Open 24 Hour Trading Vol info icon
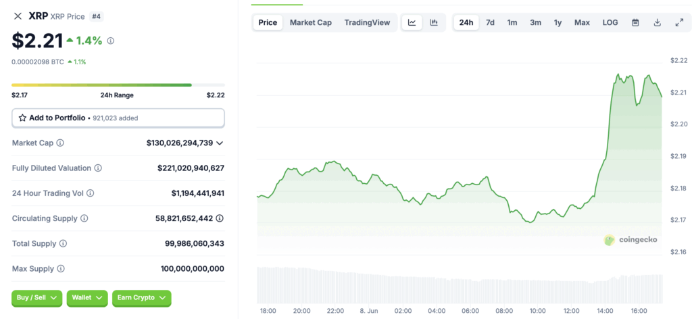 91,193
